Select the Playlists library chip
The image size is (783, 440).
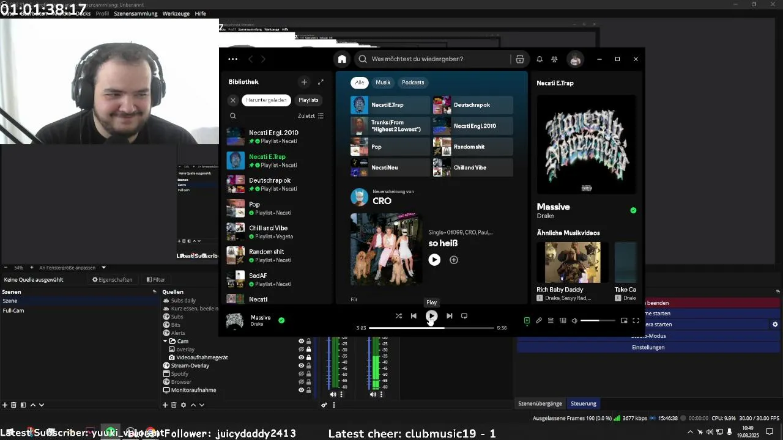pos(308,100)
